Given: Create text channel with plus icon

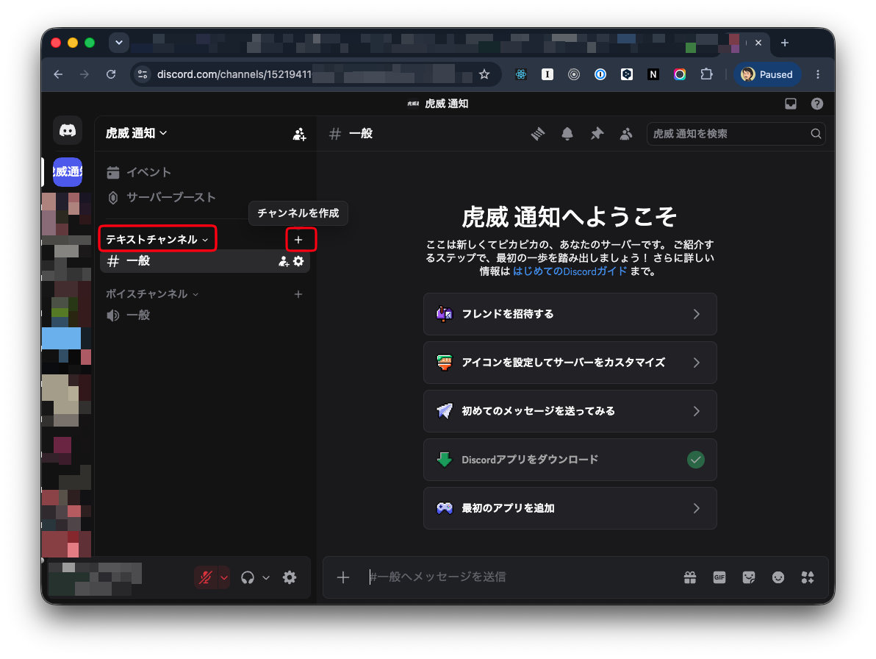Looking at the screenshot, I should tap(298, 240).
